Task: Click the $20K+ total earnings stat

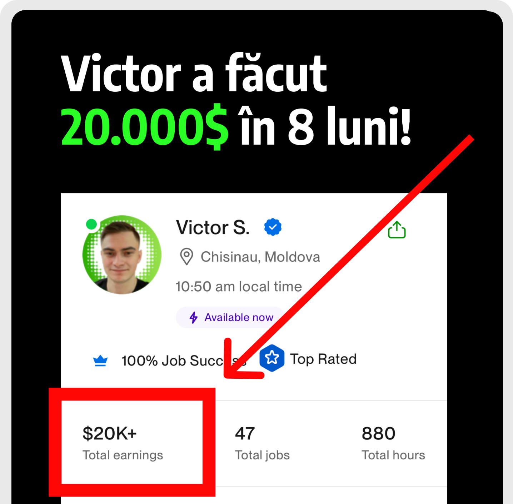Action: coord(123,443)
